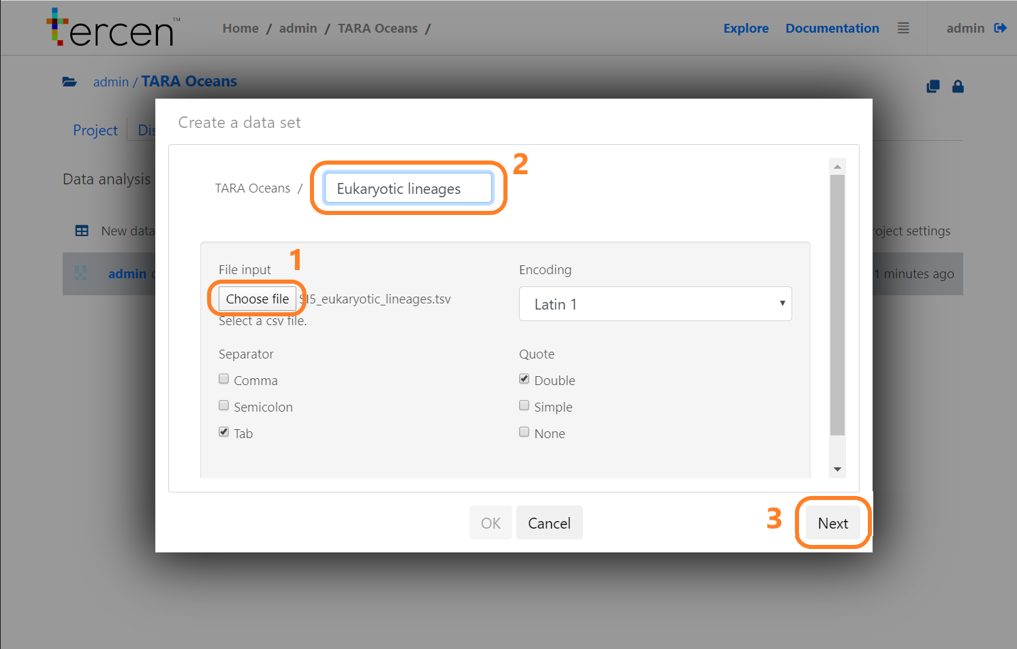Viewport: 1017px width, 649px height.
Task: Open the Explore link
Action: 746,29
